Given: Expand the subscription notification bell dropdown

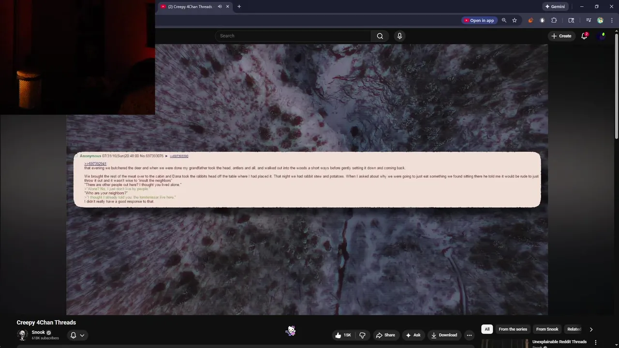Looking at the screenshot, I should pos(77,335).
